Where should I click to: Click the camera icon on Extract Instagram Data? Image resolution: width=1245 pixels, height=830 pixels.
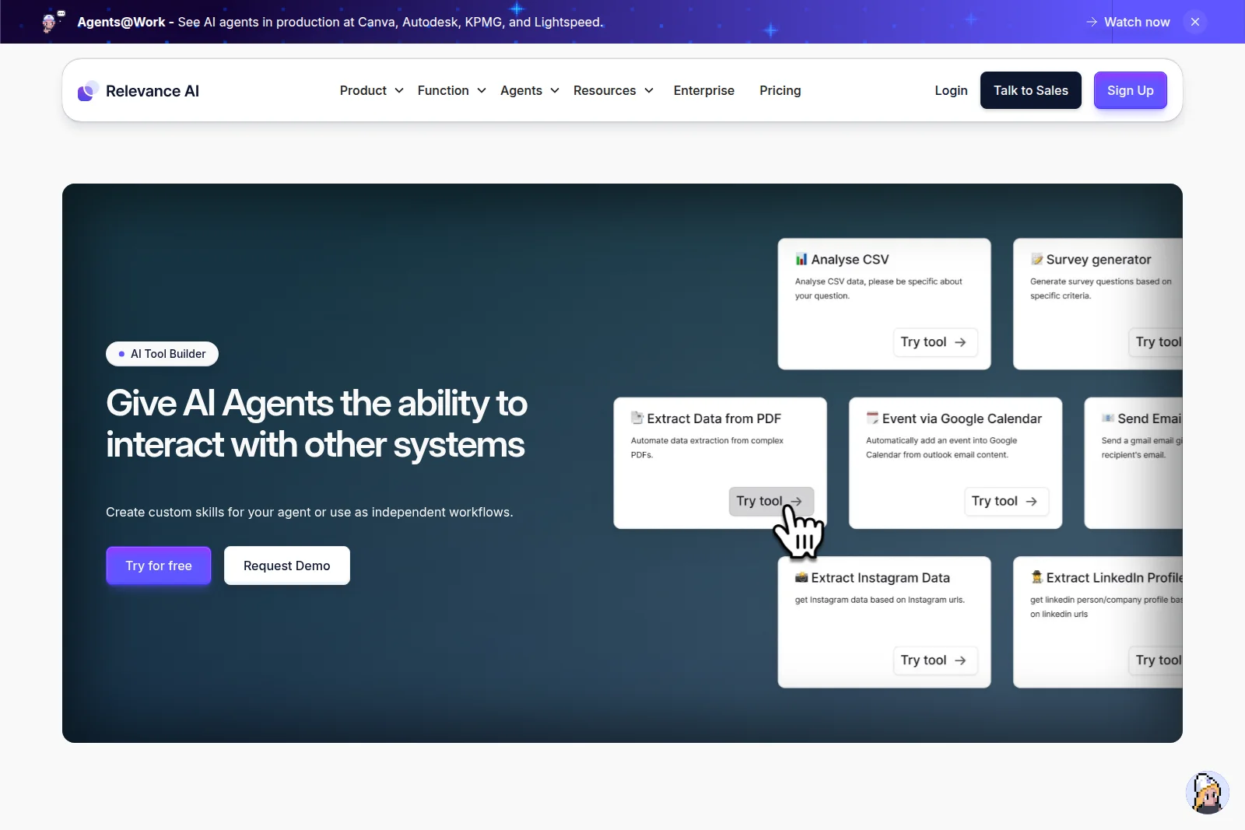pyautogui.click(x=803, y=577)
